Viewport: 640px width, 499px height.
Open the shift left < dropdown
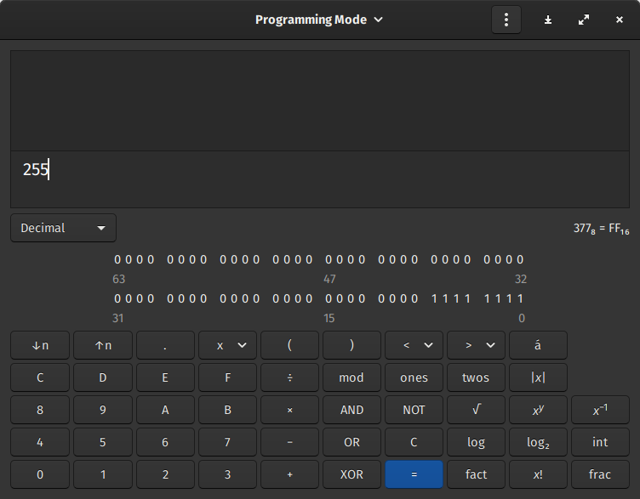click(x=414, y=345)
